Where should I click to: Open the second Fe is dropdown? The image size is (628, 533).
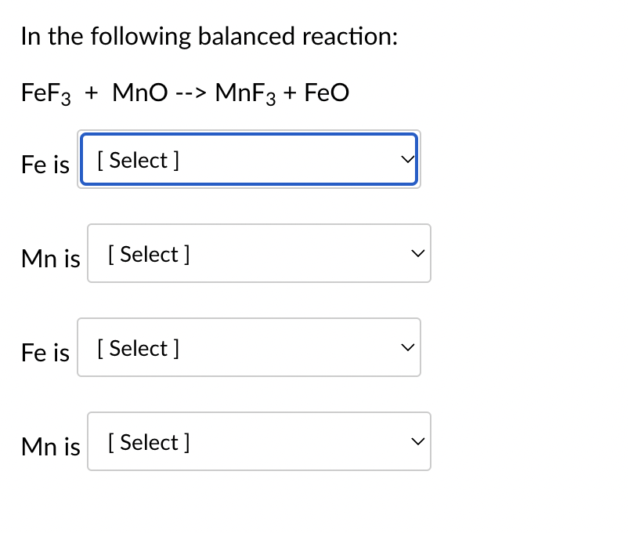coord(248,347)
